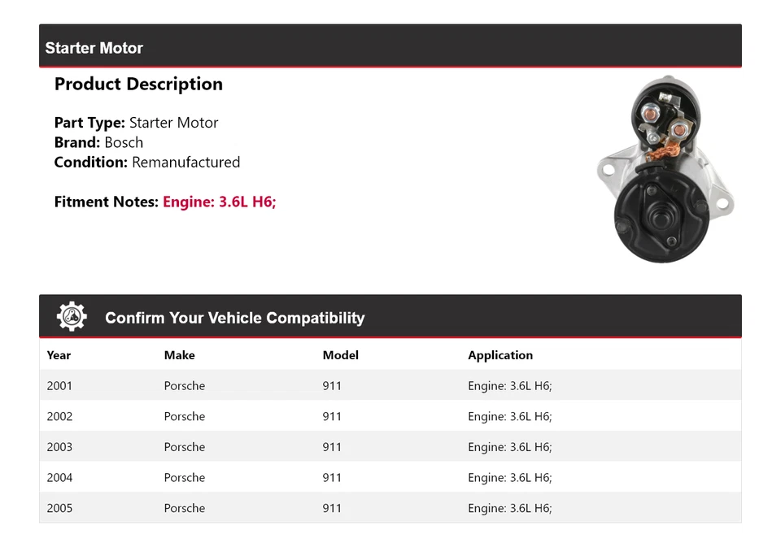This screenshot has width=781, height=547.
Task: Click the 2004 year cell
Action: coord(59,478)
